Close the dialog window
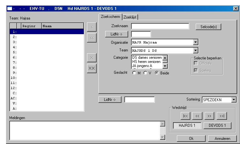This screenshot has width=240, height=144. point(236,8)
